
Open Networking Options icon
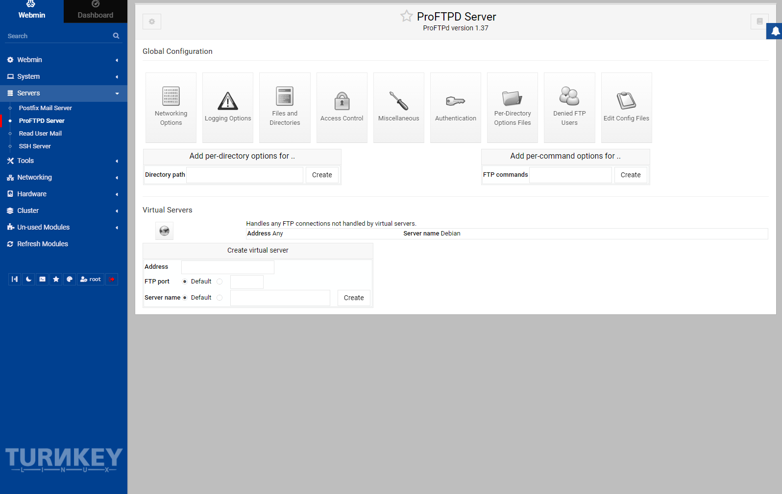tap(171, 96)
